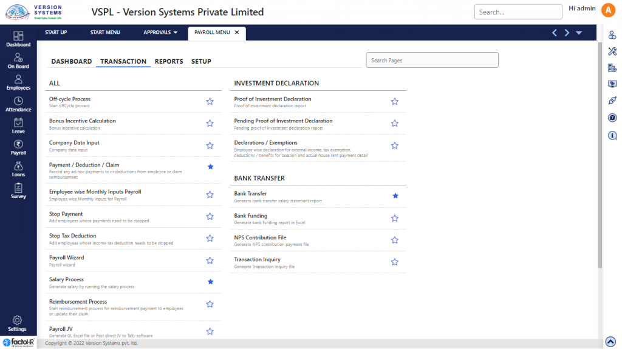Open the Leave module in the sidebar

[18, 125]
